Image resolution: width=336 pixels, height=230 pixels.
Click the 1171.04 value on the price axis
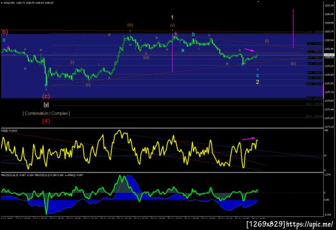click(x=329, y=126)
